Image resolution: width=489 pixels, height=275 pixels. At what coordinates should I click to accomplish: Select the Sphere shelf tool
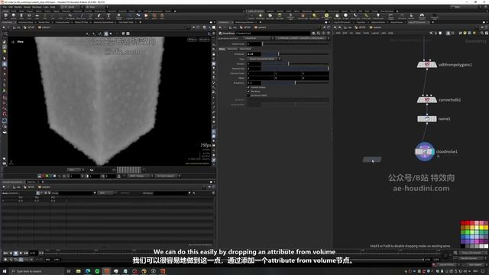point(14,16)
